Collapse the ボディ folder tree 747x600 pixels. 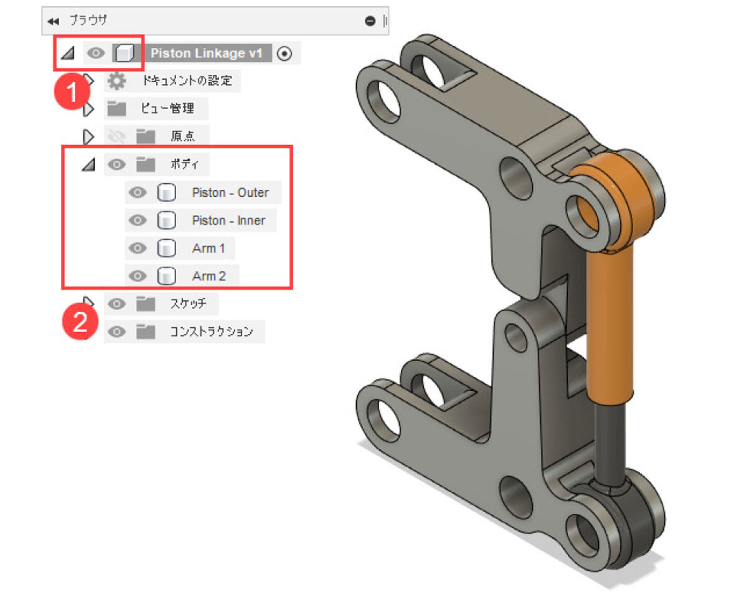click(x=89, y=165)
